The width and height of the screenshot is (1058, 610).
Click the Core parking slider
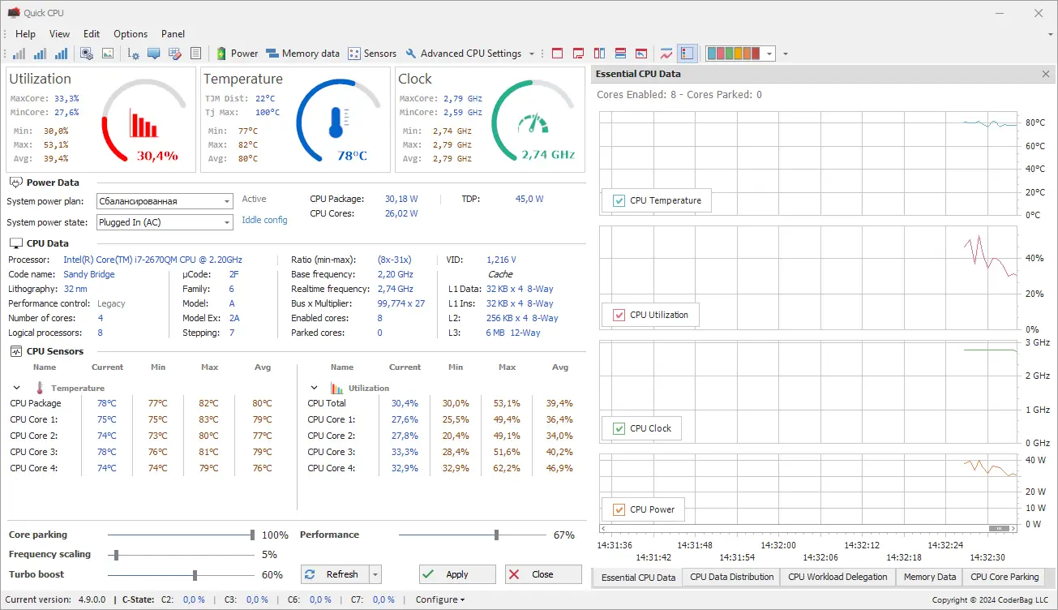(x=180, y=535)
